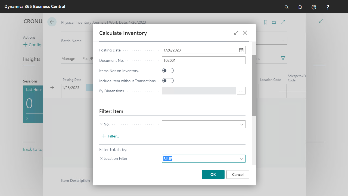The height and width of the screenshot is (196, 348).
Task: Click the Location Code column header
Action: 271,80
